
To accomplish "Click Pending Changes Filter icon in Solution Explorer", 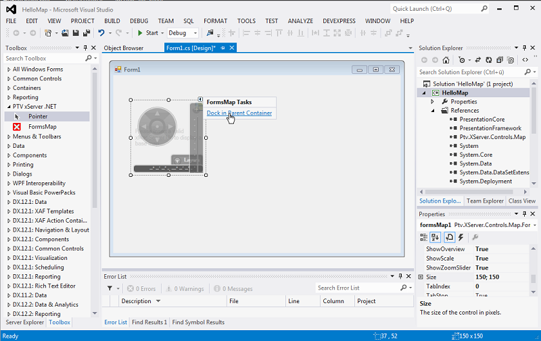I will click(462, 60).
